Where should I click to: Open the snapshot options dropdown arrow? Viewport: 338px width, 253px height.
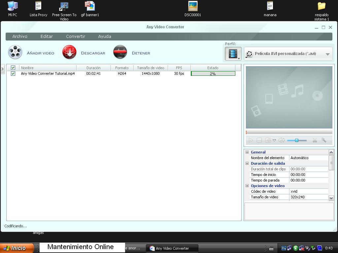click(x=274, y=140)
